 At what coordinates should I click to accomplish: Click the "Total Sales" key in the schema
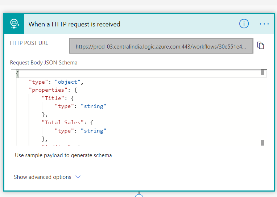tap(63, 122)
